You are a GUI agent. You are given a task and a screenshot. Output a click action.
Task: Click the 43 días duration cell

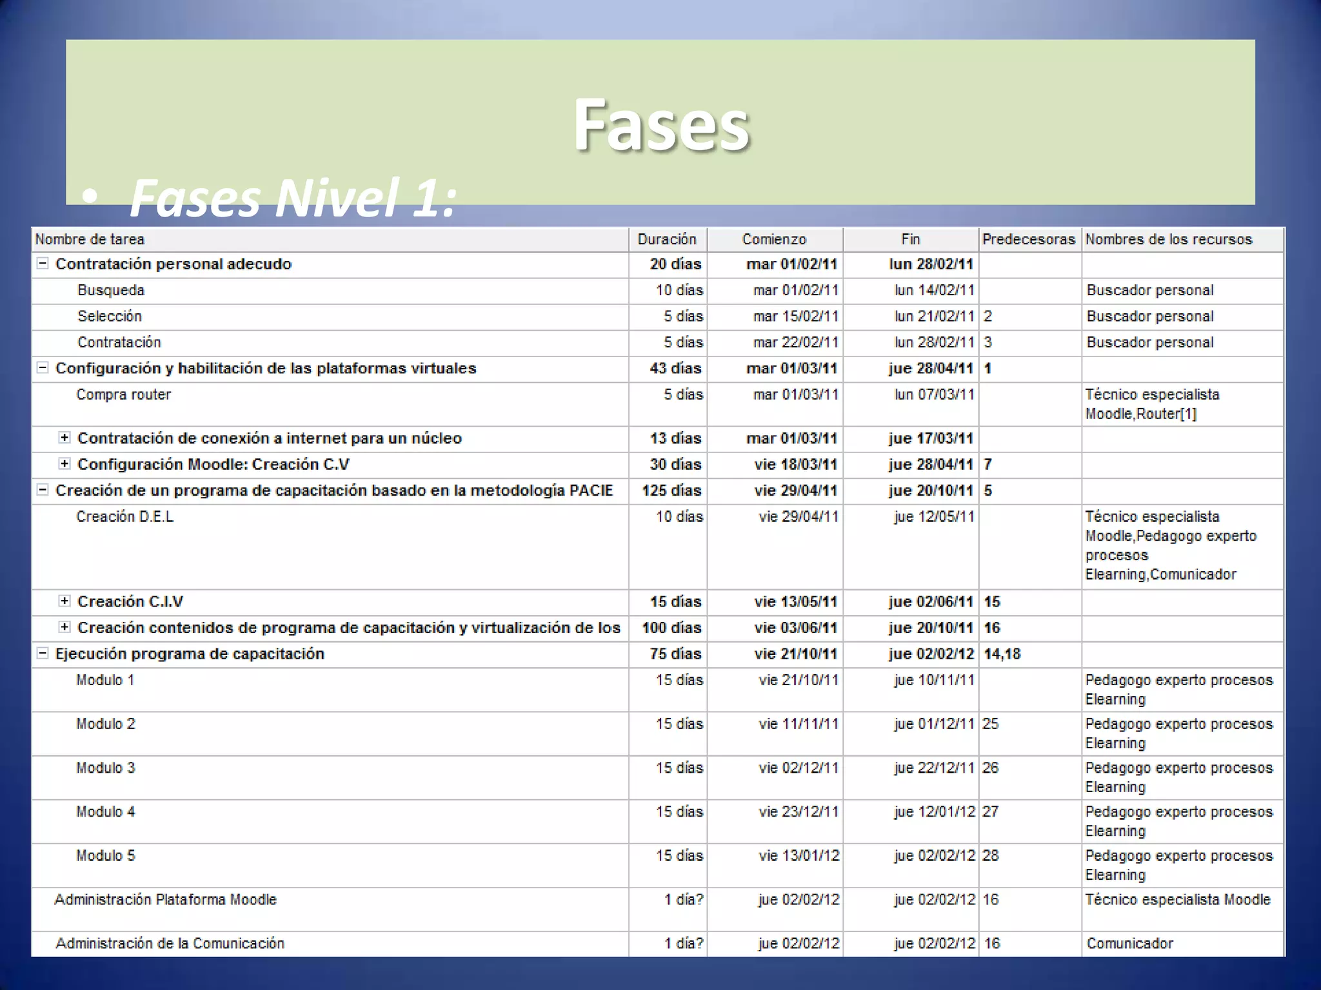click(668, 369)
